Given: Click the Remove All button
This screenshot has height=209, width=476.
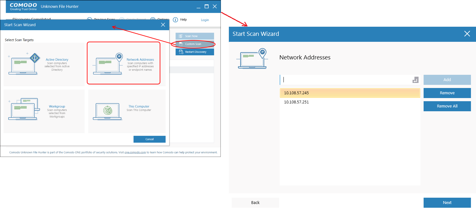Looking at the screenshot, I should tap(447, 106).
